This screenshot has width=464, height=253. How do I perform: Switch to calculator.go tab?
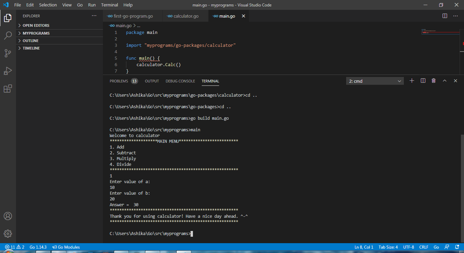(x=186, y=16)
